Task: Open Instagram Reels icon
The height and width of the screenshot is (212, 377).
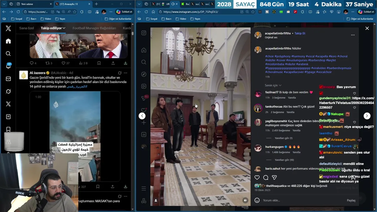Action: point(144,86)
